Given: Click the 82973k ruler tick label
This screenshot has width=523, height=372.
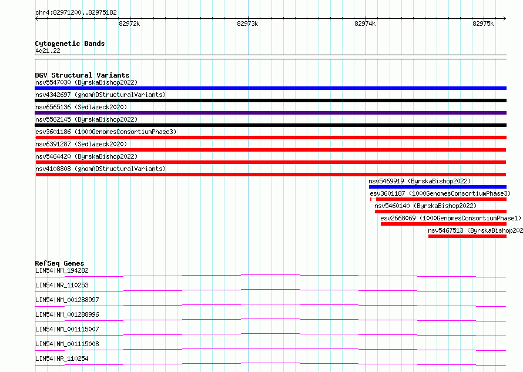Looking at the screenshot, I should [x=247, y=24].
